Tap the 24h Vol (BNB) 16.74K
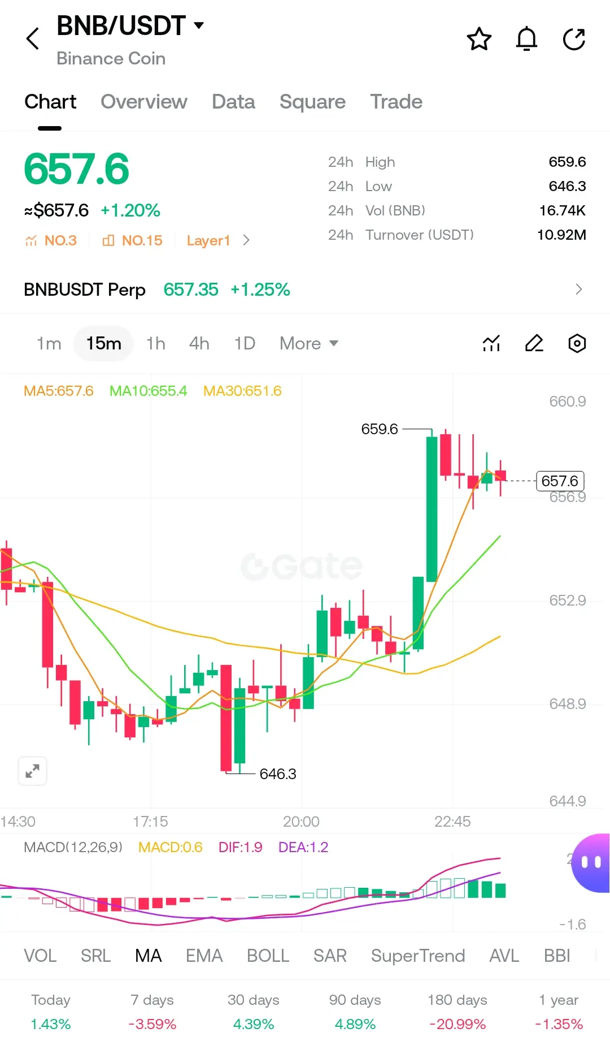The image size is (610, 1041). 563,210
